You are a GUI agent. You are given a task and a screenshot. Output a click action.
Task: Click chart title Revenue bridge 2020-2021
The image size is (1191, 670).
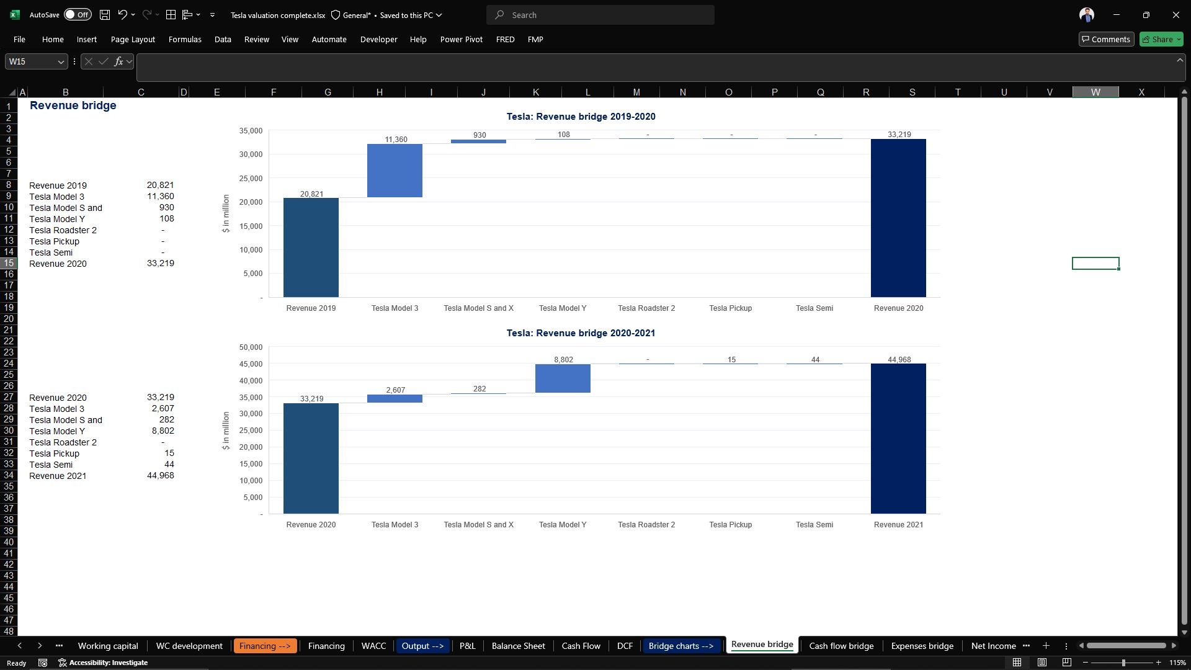tap(581, 333)
